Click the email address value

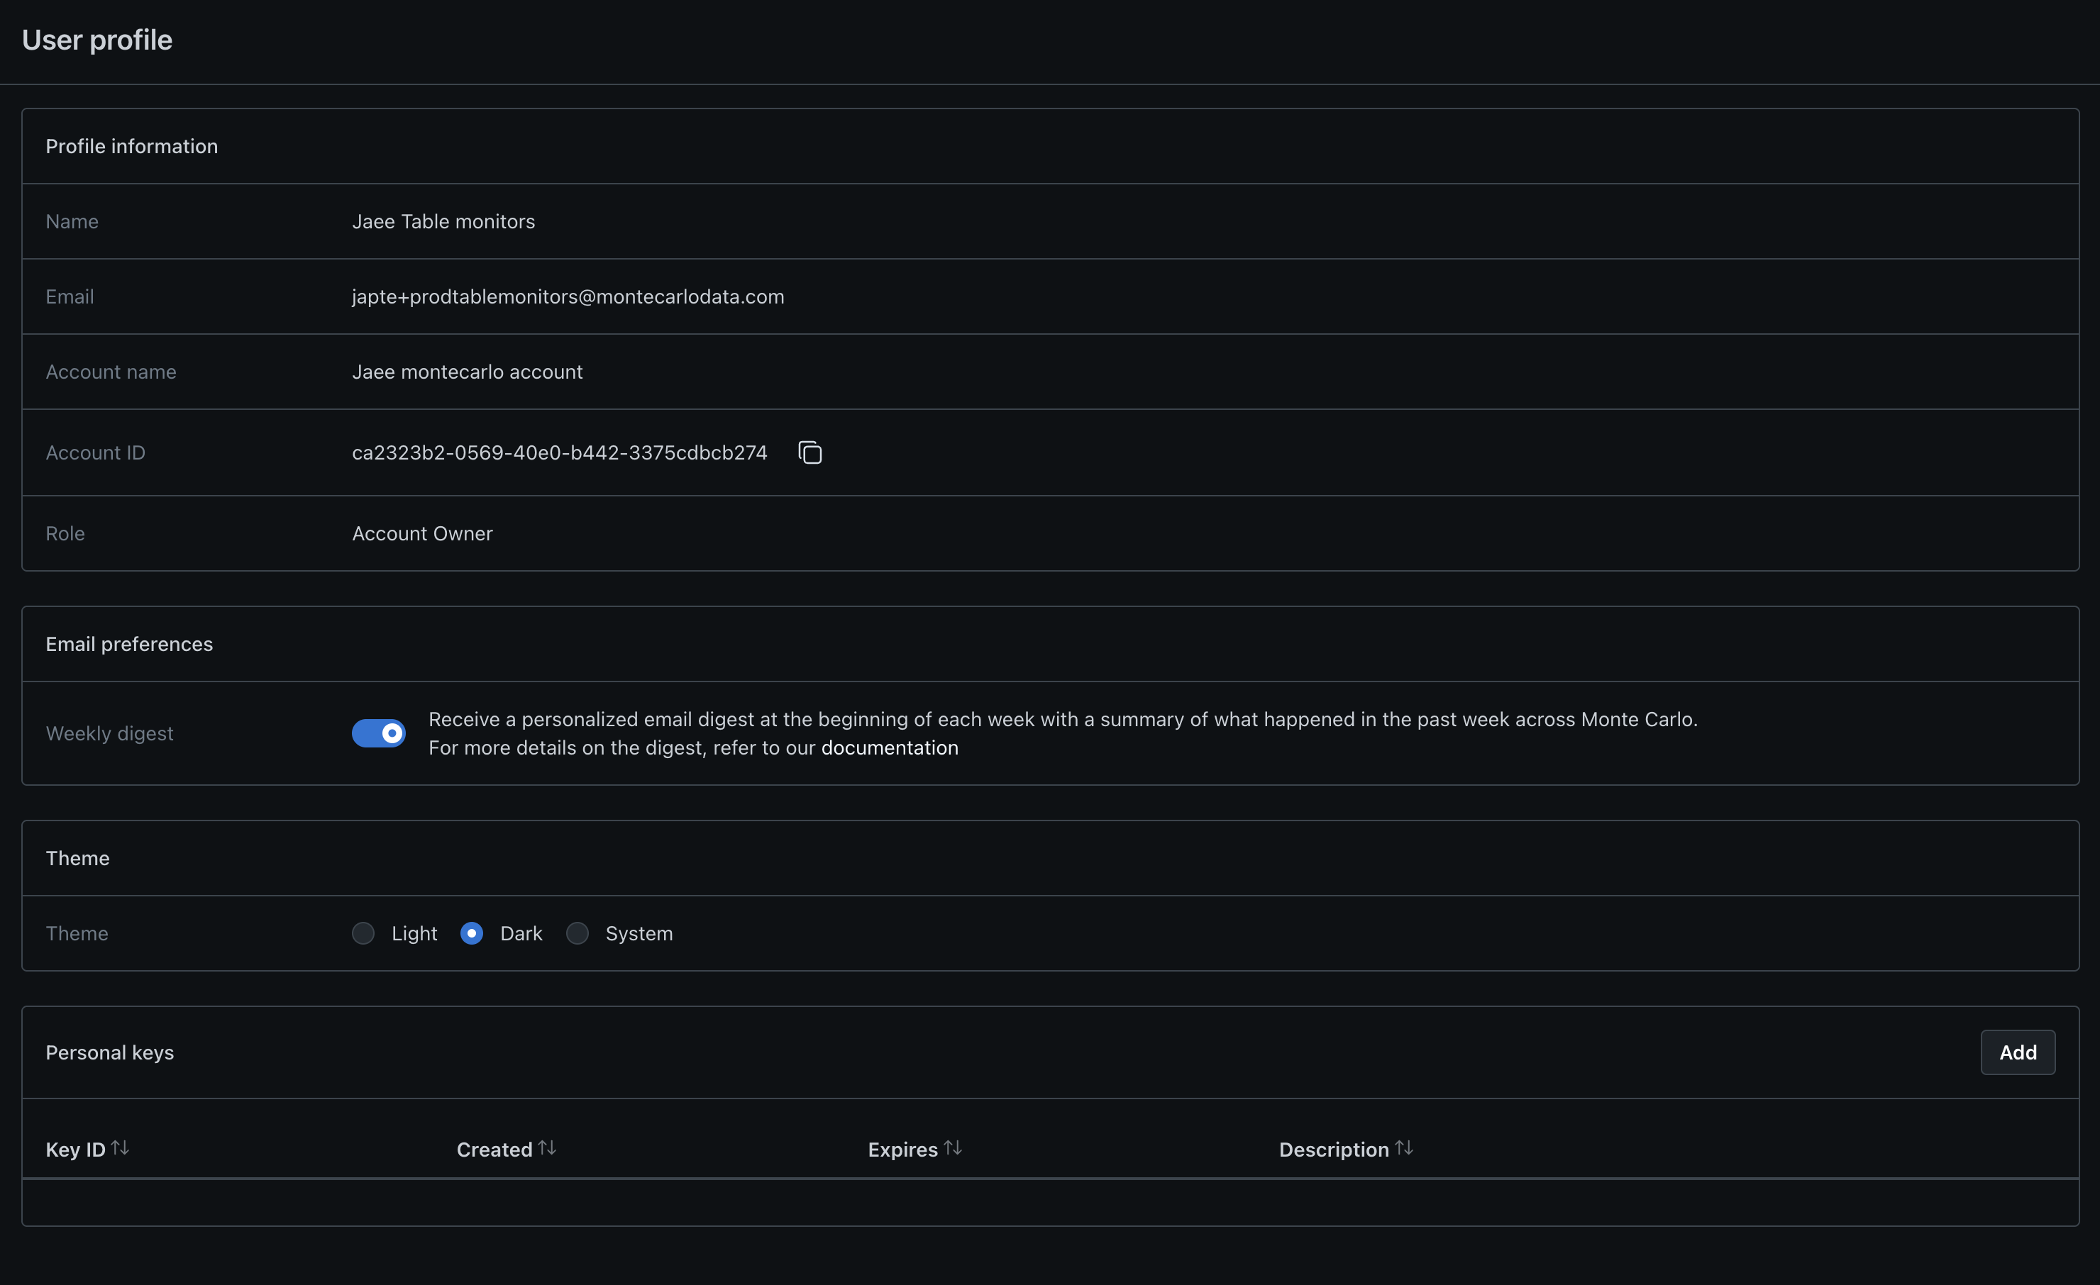point(568,296)
